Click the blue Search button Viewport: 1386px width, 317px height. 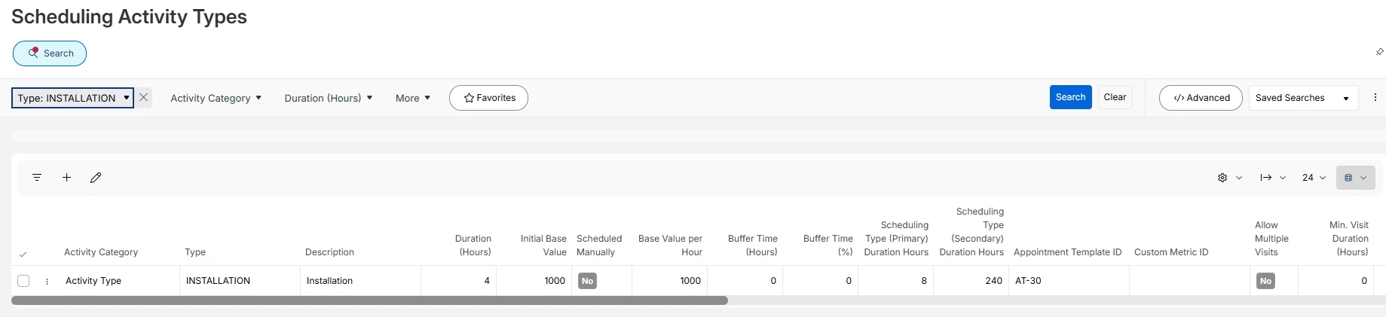point(1070,97)
